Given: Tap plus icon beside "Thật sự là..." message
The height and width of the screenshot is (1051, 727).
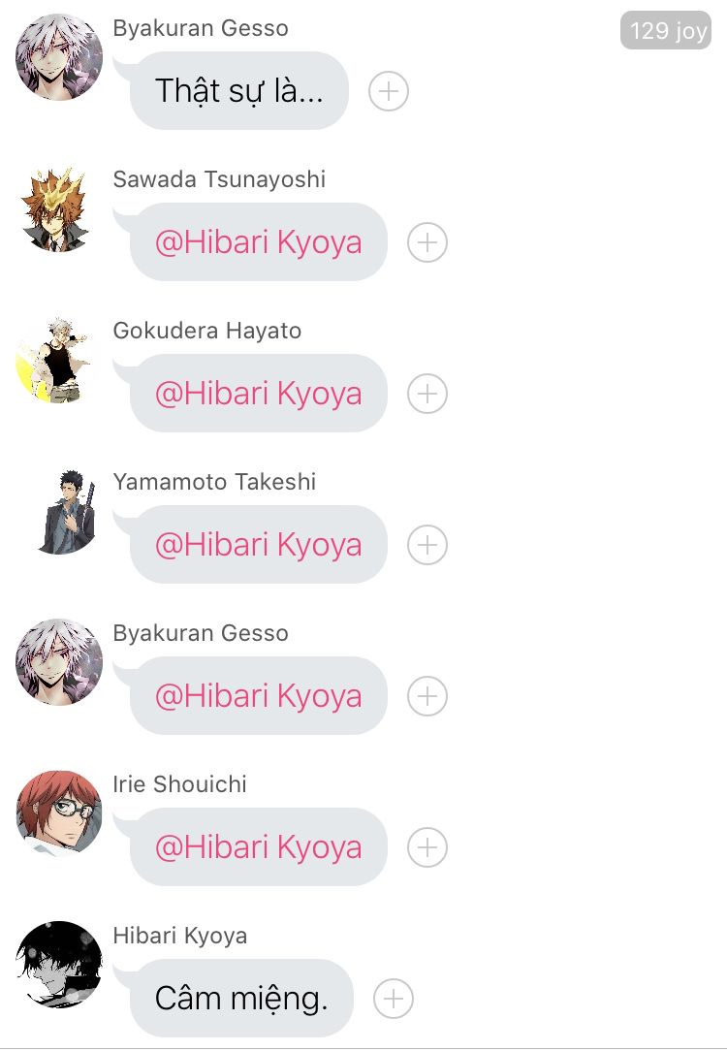Looking at the screenshot, I should (x=389, y=91).
